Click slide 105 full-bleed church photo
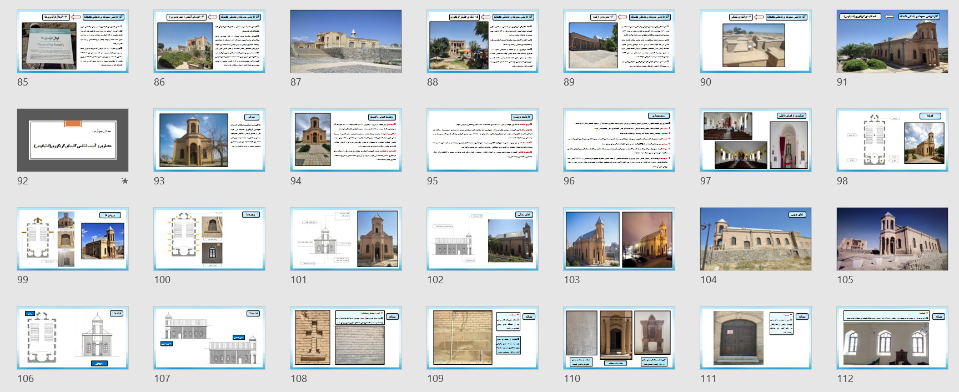The width and height of the screenshot is (959, 392). 892,239
